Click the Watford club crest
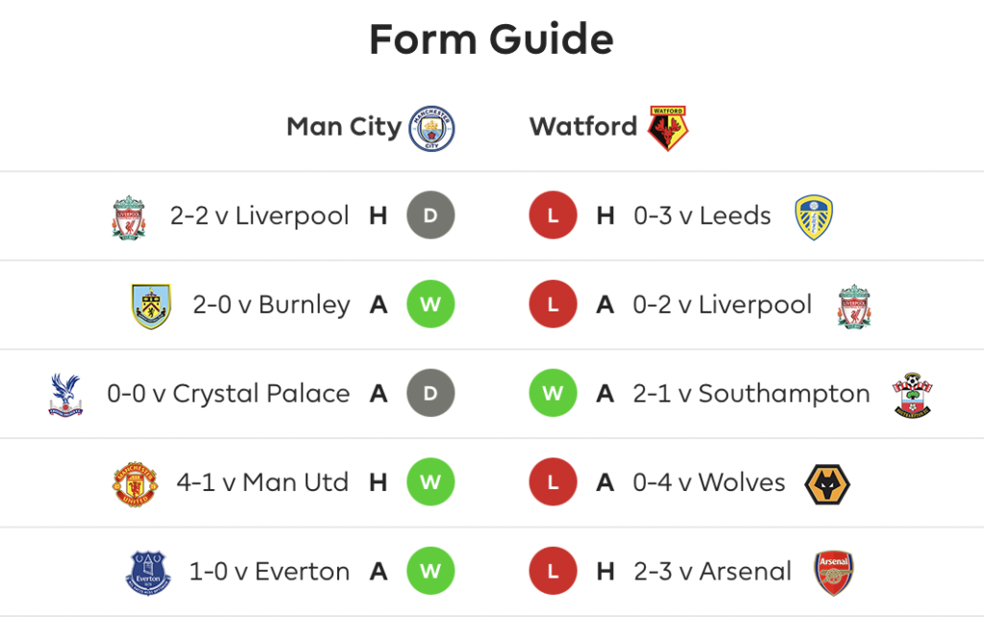The width and height of the screenshot is (984, 617). (x=668, y=128)
